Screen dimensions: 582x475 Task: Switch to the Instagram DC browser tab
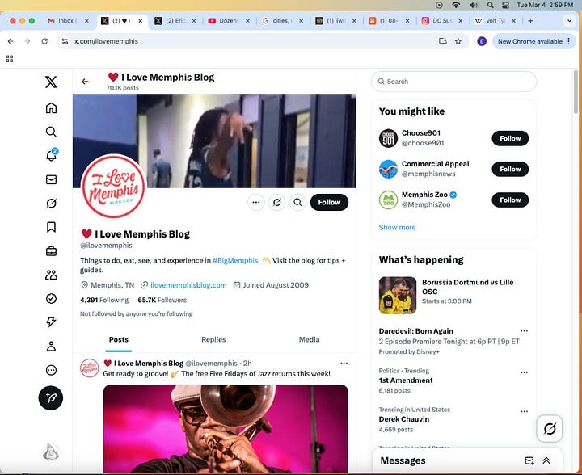pyautogui.click(x=442, y=21)
